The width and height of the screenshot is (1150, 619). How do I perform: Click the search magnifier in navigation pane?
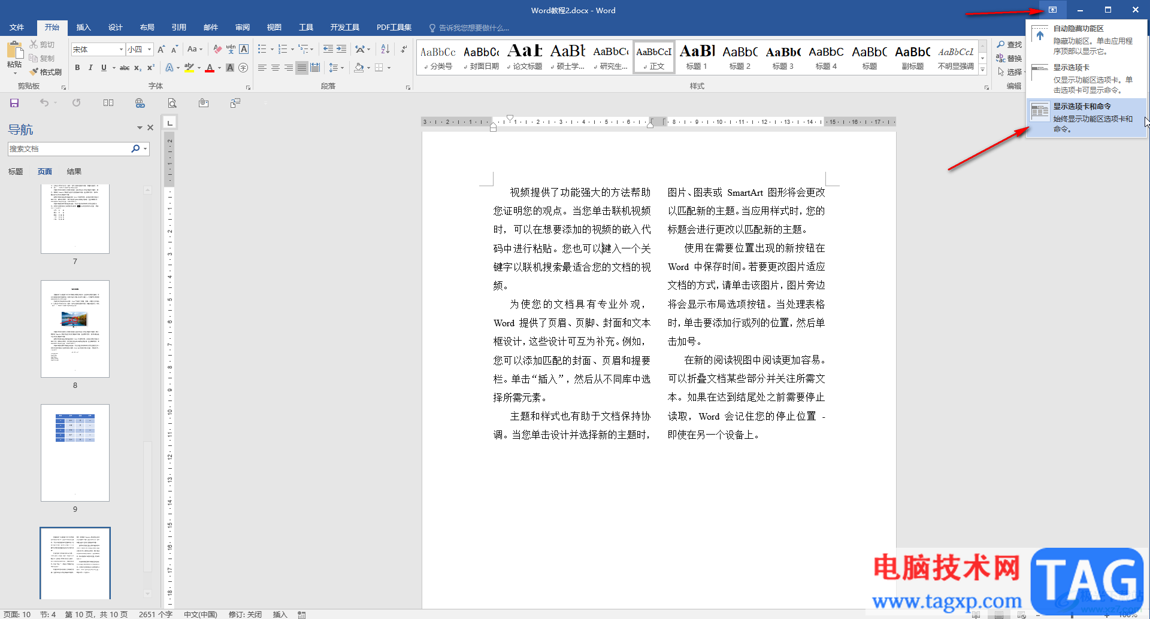point(135,148)
